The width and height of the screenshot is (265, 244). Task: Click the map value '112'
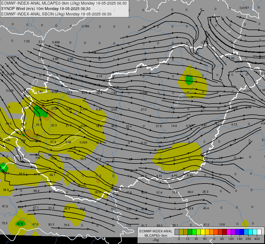coord(129,226)
